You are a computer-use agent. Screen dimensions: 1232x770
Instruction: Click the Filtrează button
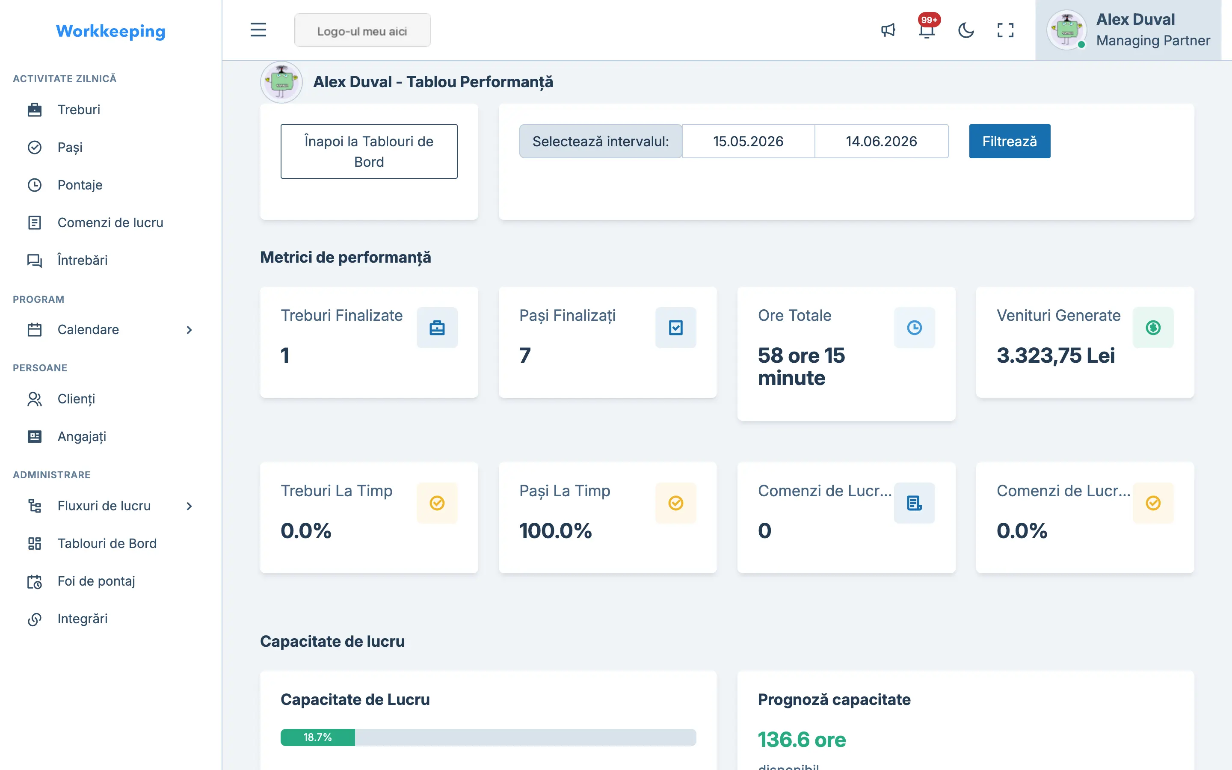point(1010,141)
